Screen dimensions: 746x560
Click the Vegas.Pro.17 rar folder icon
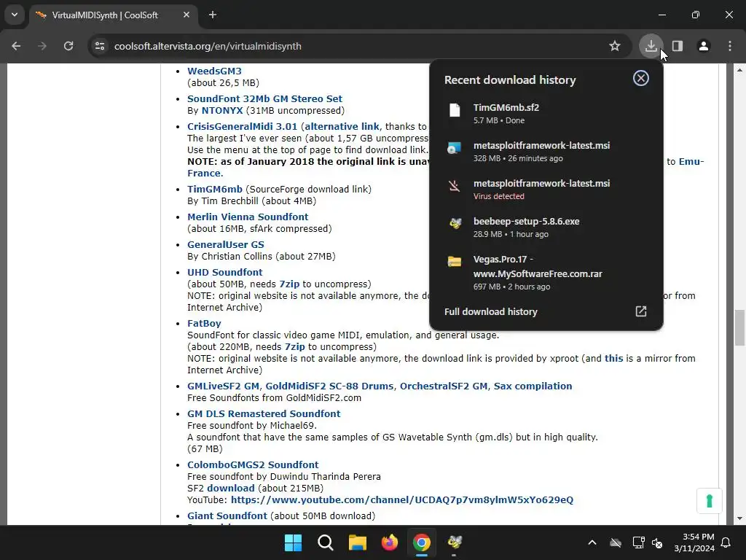pos(455,262)
